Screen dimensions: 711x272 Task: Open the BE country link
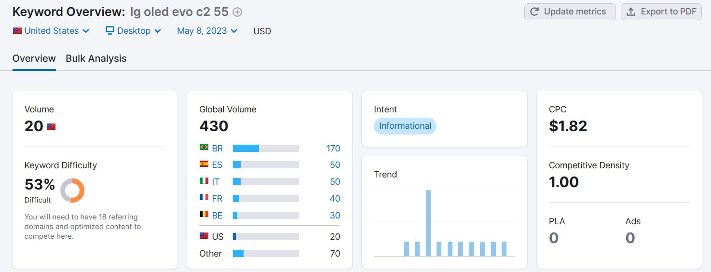[217, 216]
